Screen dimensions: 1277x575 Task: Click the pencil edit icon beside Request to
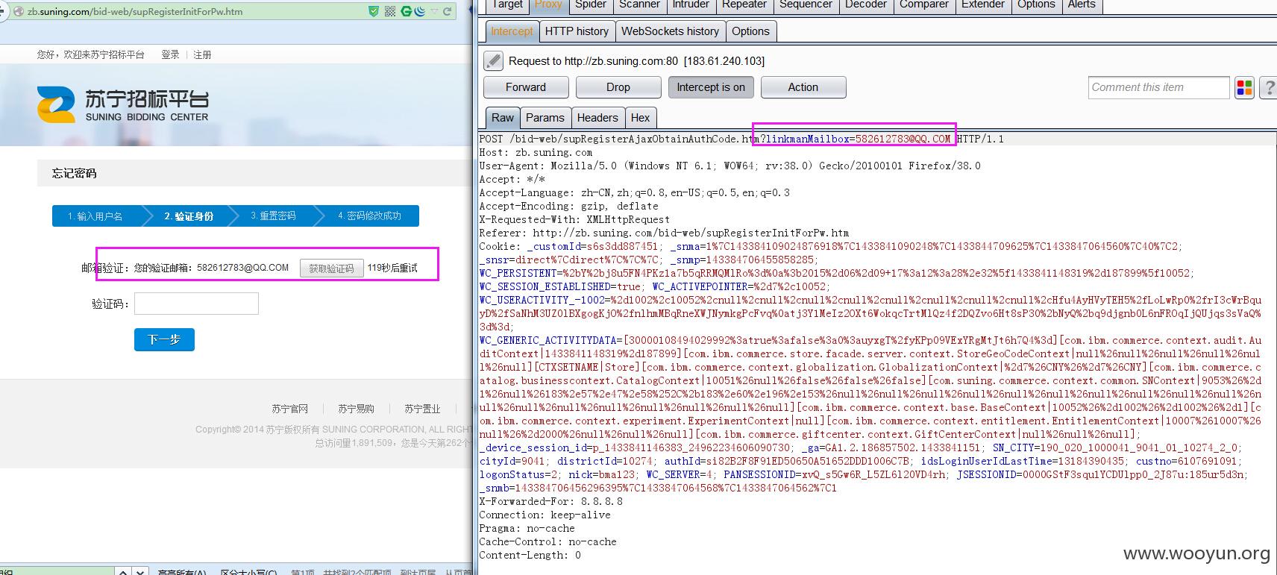493,60
